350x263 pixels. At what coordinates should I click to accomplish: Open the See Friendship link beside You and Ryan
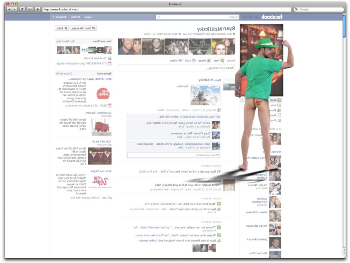[65, 41]
